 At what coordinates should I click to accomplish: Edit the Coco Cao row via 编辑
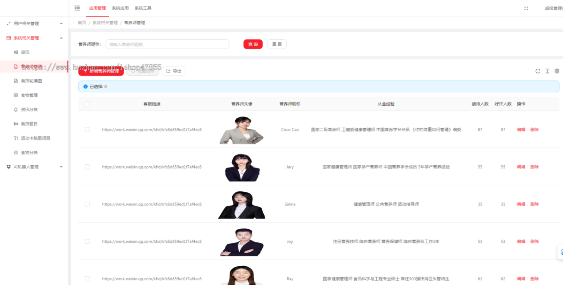pos(521,130)
